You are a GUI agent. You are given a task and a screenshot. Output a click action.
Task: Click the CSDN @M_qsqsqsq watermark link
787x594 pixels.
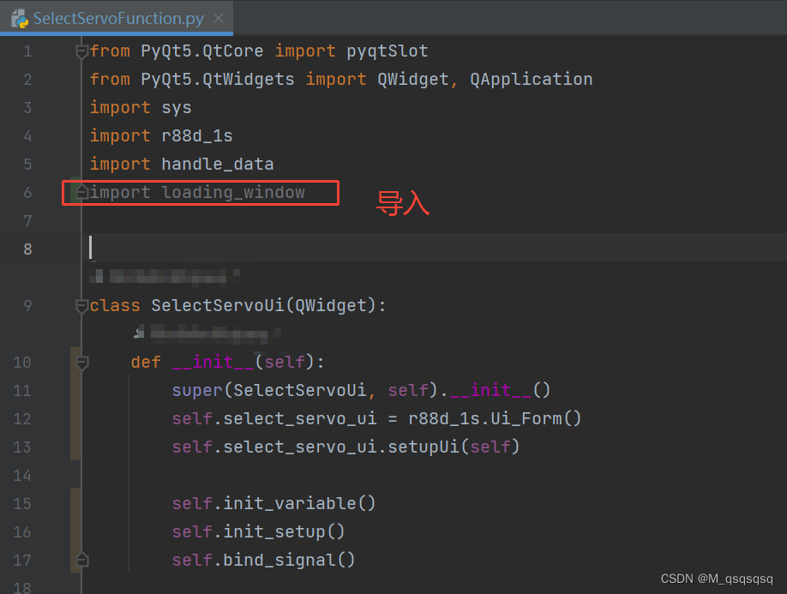click(715, 579)
